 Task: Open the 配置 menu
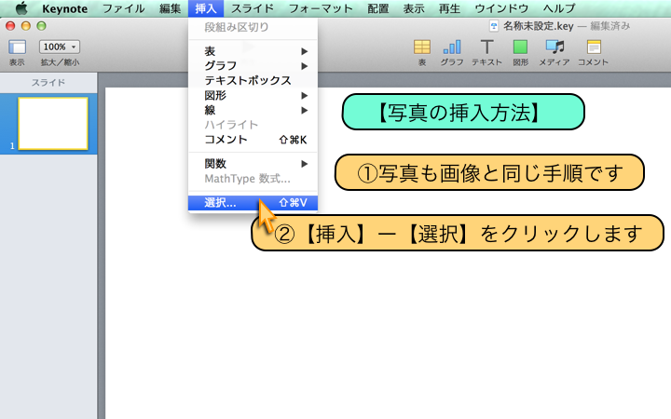click(x=377, y=8)
